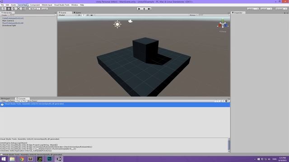
Task: Select Directional light in Hierarchy
Action: point(9,26)
